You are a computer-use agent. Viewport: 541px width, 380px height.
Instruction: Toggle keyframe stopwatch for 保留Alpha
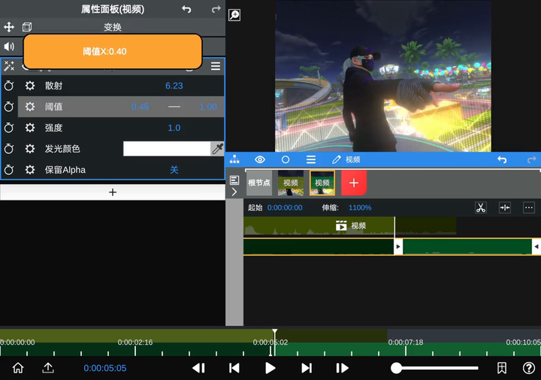(9, 170)
